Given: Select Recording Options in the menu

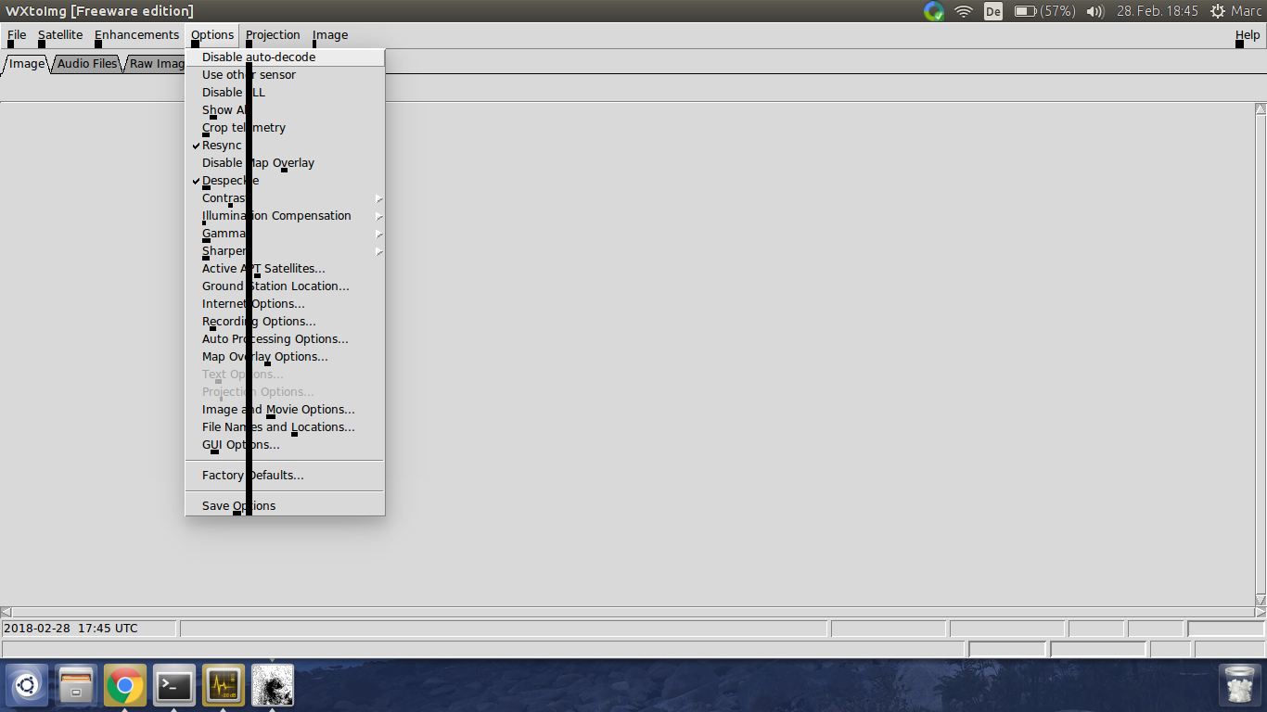Looking at the screenshot, I should 285,322.
